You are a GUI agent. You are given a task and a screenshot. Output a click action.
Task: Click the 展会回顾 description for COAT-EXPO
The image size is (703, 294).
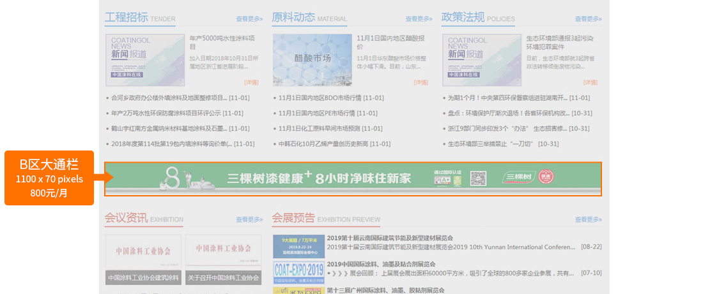coord(450,273)
